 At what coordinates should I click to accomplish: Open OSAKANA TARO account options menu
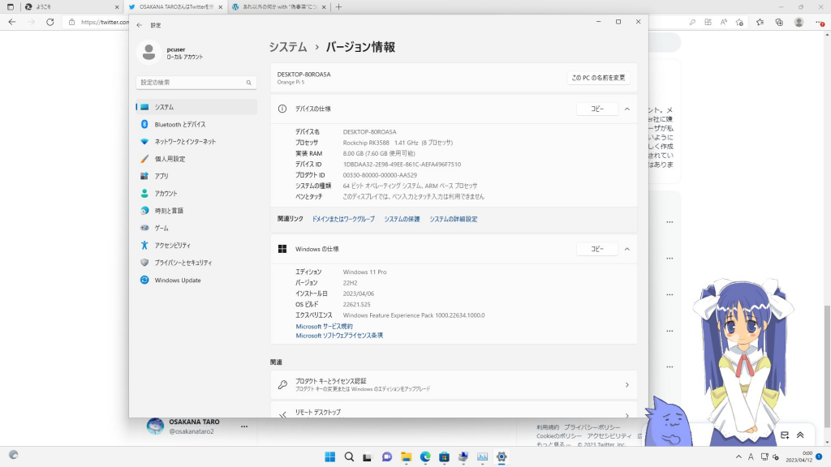243,426
